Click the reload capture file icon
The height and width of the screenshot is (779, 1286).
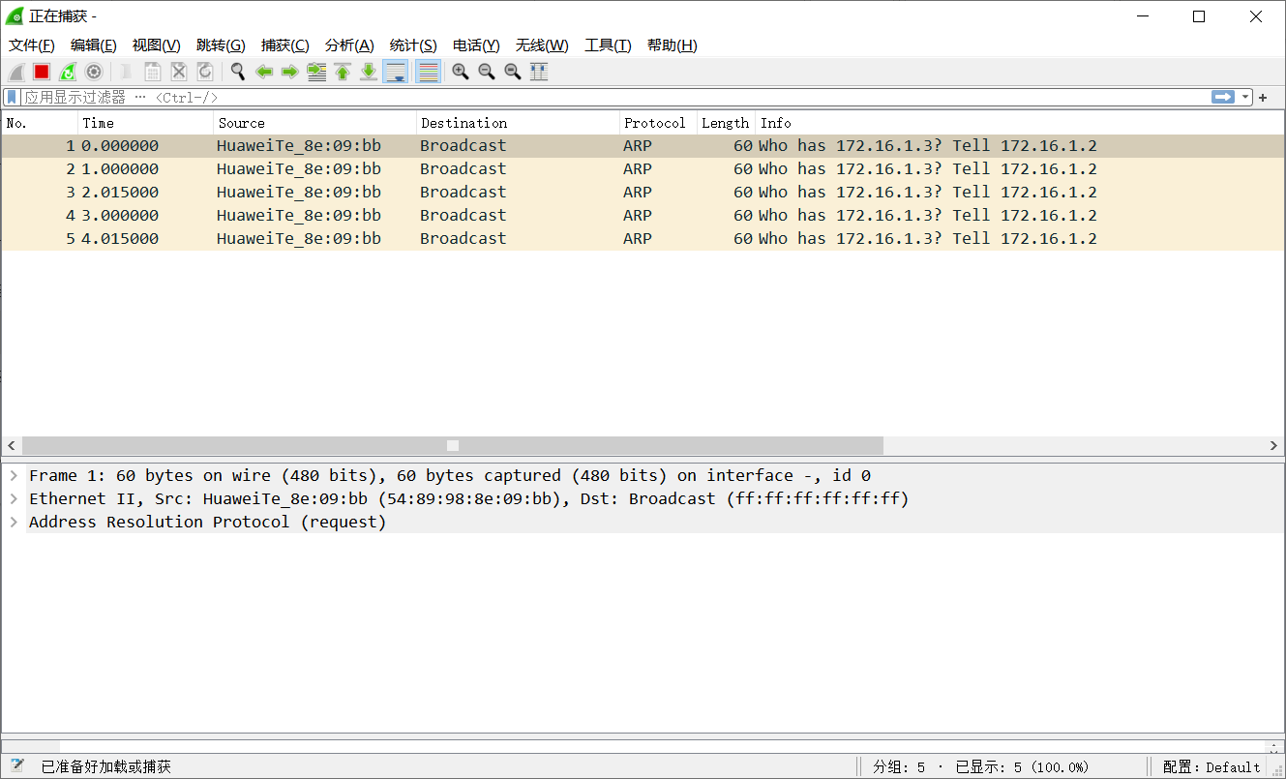click(205, 72)
